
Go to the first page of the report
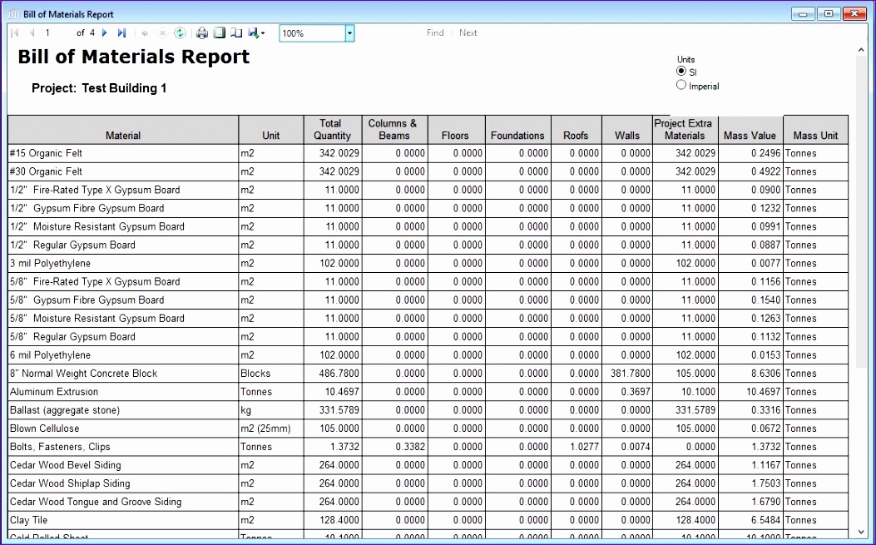click(x=14, y=32)
